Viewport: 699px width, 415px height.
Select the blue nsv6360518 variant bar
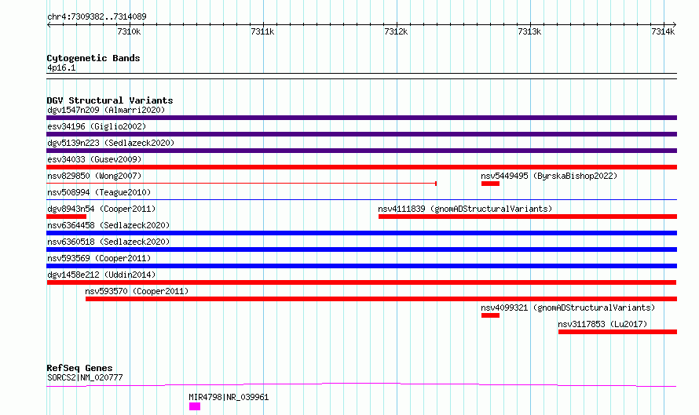click(361, 249)
